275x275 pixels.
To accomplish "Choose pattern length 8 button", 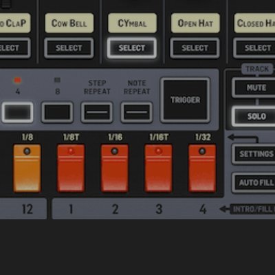I will coord(57,112).
